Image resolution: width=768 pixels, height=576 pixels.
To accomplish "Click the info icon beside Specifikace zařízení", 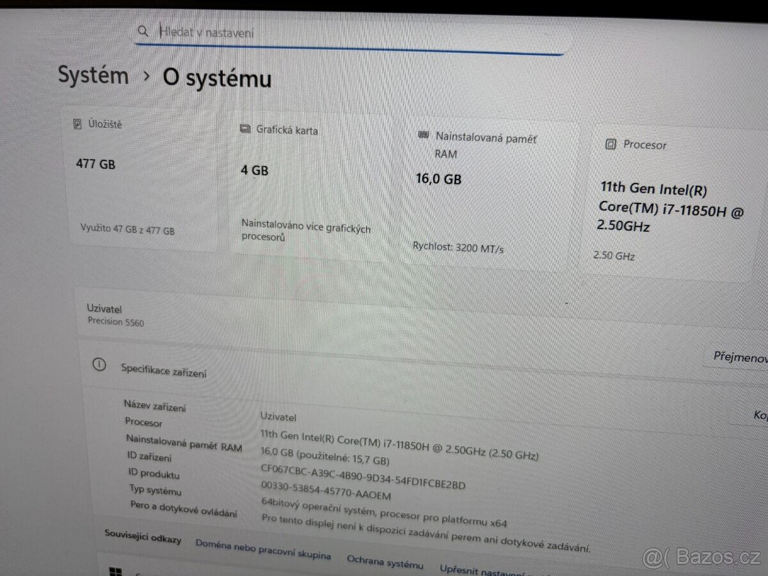I will tap(99, 365).
